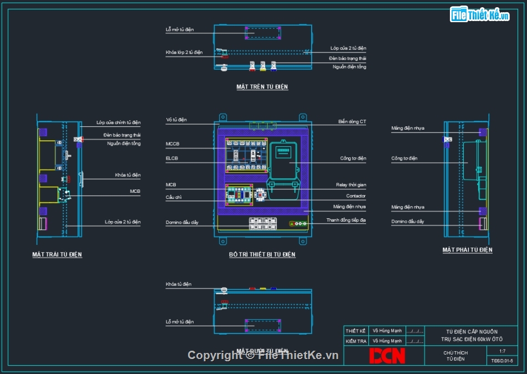This screenshot has width=527, height=374.
Task: Click the red DCN company logo
Action: click(387, 355)
